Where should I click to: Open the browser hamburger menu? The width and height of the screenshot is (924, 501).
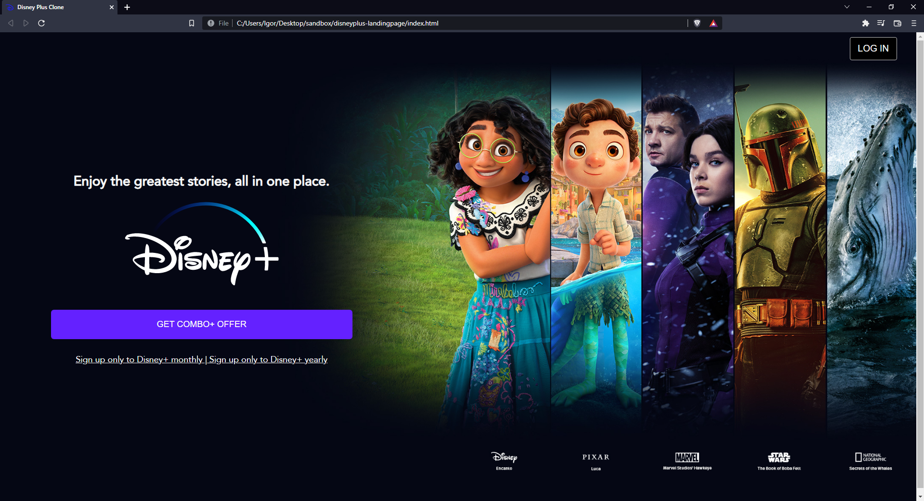913,23
